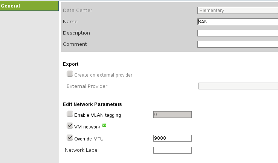Screen dimensions: 278x163
Task: Click the green VM network icon
Action: tap(104, 125)
